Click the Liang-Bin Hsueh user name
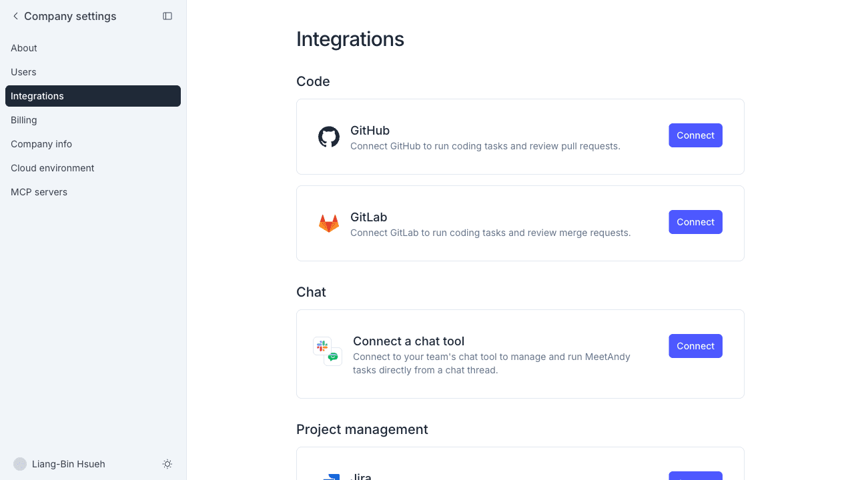The height and width of the screenshot is (480, 854). coord(69,464)
